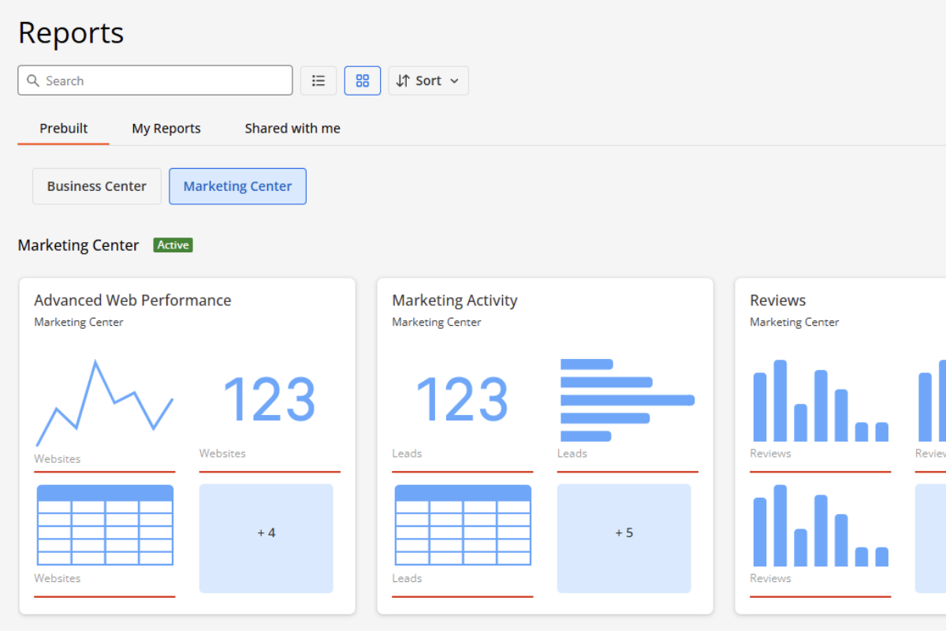Open the Reviews report title
Image resolution: width=946 pixels, height=631 pixels.
tap(778, 301)
